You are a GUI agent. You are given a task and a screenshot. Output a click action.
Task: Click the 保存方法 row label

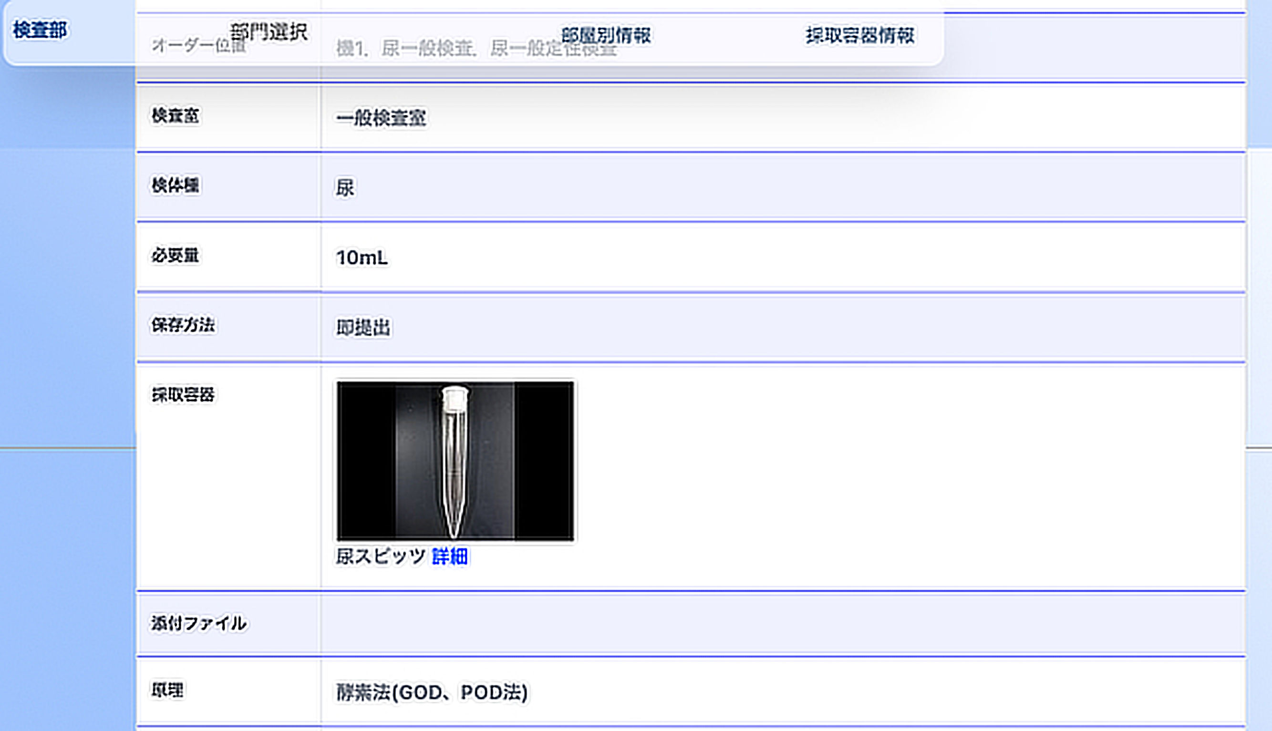click(x=183, y=325)
